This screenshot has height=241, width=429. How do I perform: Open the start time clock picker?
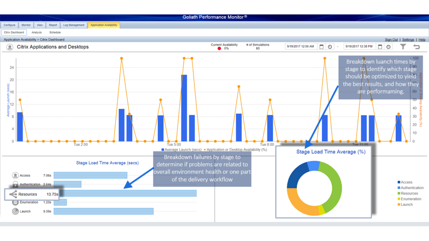(330, 47)
